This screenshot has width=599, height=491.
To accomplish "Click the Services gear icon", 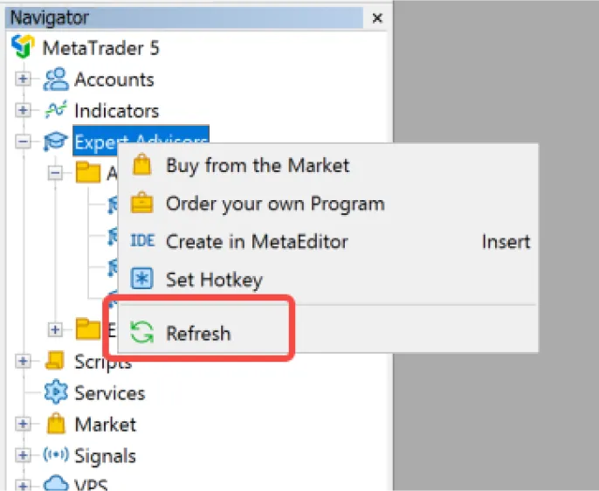I will click(56, 391).
